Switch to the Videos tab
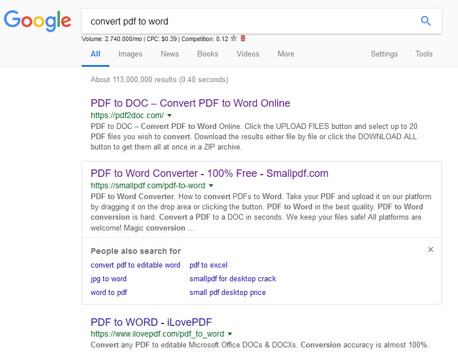The height and width of the screenshot is (356, 458). coord(248,54)
